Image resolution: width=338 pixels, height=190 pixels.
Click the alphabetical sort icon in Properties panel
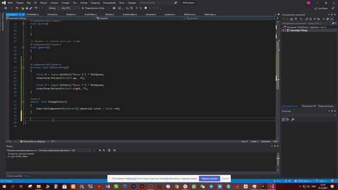tap(288, 119)
